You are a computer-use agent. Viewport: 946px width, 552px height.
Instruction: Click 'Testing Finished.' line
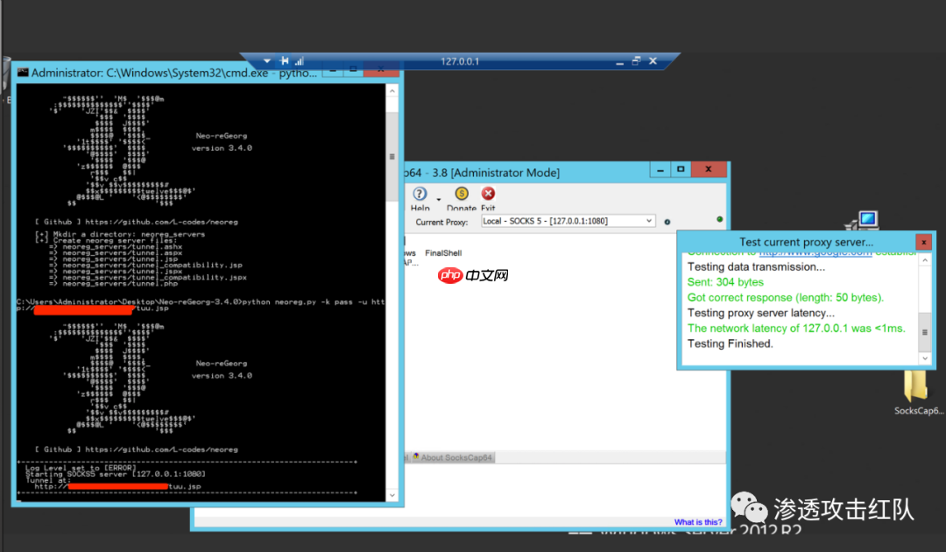click(x=730, y=343)
